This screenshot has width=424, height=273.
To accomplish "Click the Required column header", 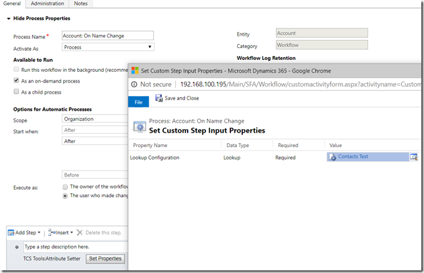I will click(288, 146).
